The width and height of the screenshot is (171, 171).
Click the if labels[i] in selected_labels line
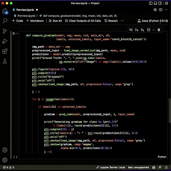click(62, 107)
